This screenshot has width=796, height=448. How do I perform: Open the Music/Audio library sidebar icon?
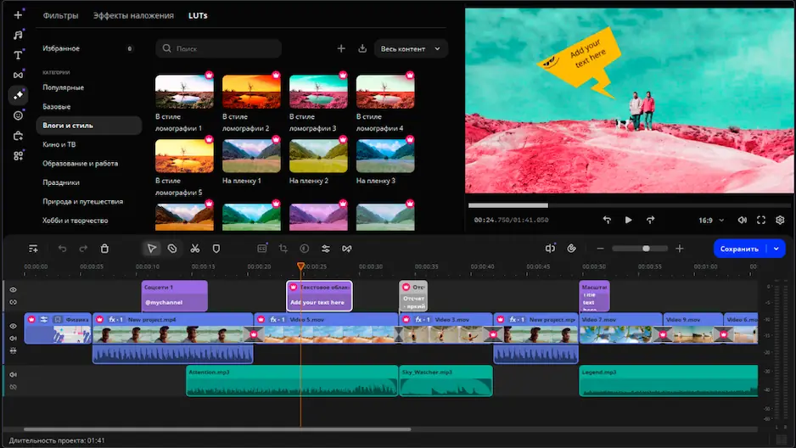coord(18,35)
